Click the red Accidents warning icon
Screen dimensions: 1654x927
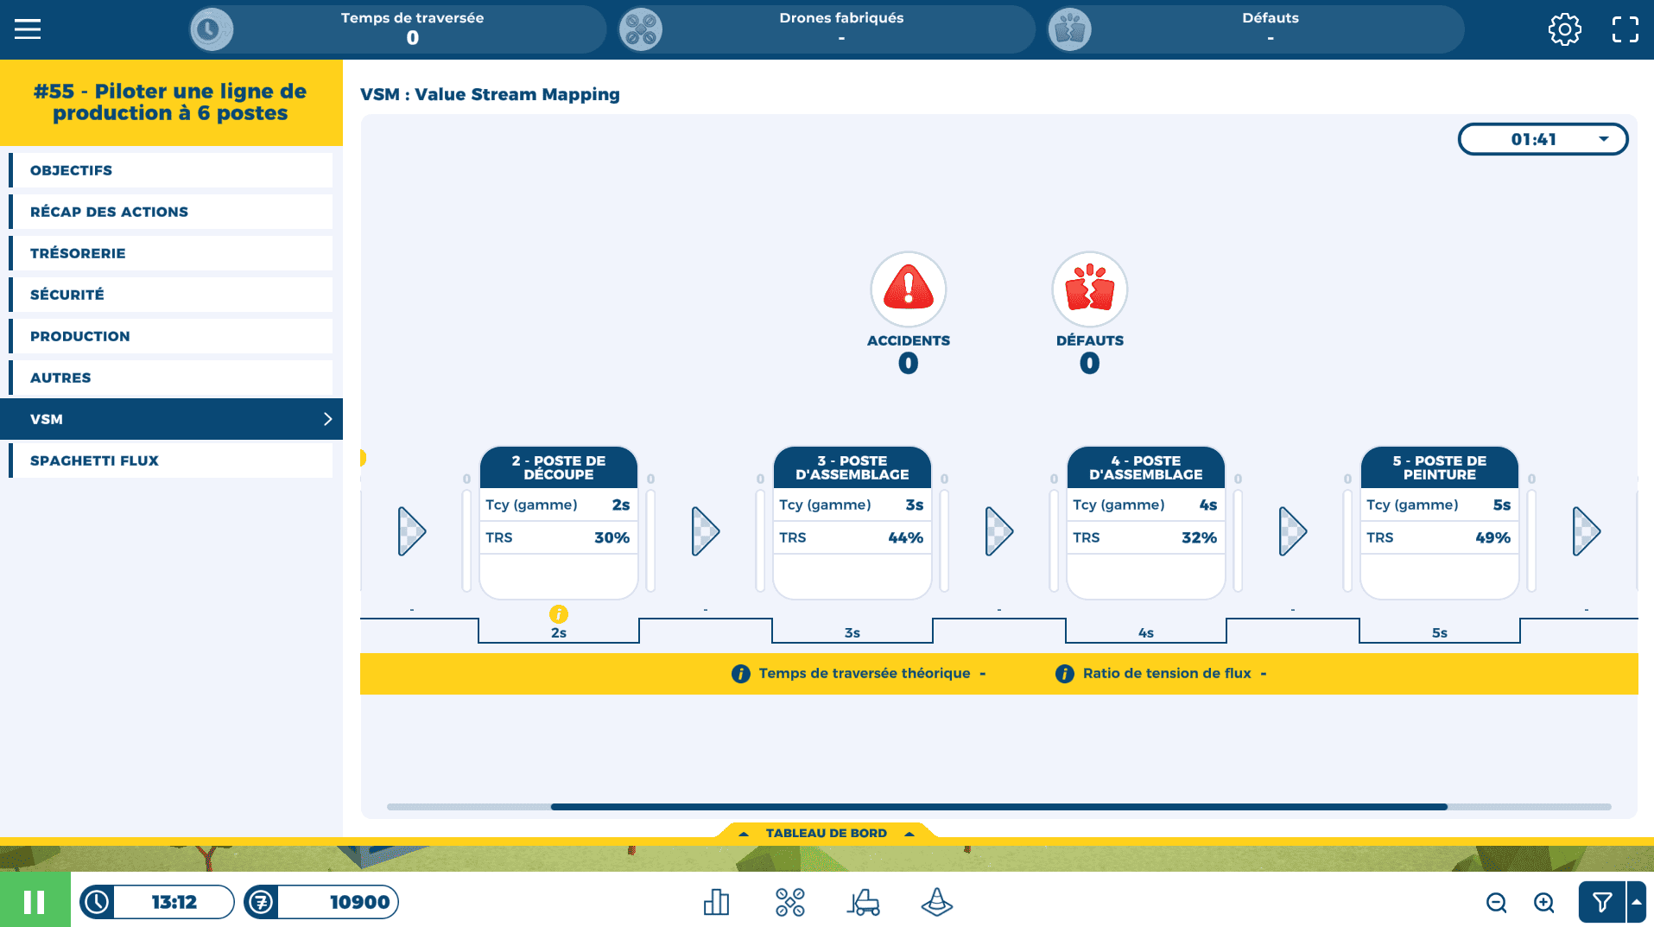point(908,289)
